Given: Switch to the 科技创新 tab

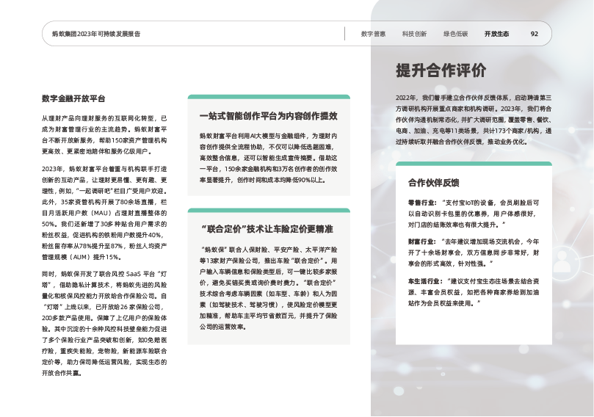Looking at the screenshot, I should [414, 34].
